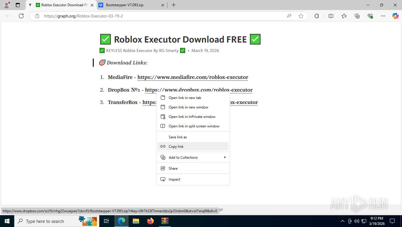This screenshot has width=402, height=227.
Task: Open Settings and more ellipsis menu
Action: click(x=383, y=16)
